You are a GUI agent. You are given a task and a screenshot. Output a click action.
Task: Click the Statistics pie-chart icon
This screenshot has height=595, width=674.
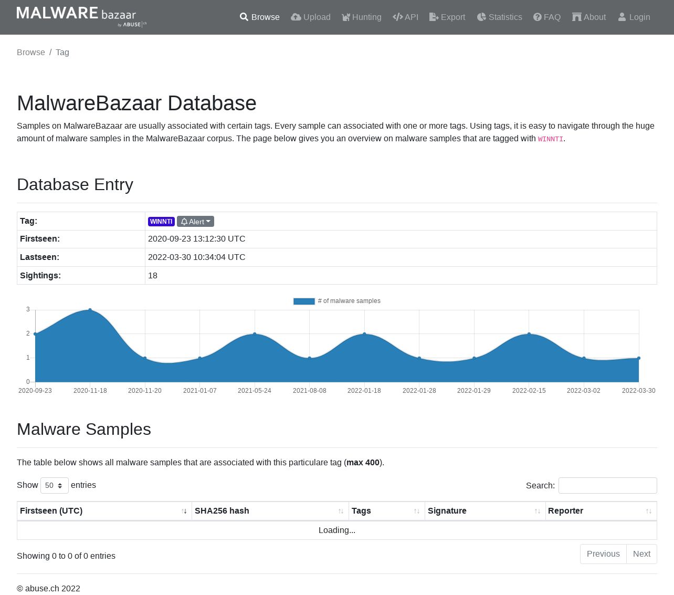click(481, 17)
